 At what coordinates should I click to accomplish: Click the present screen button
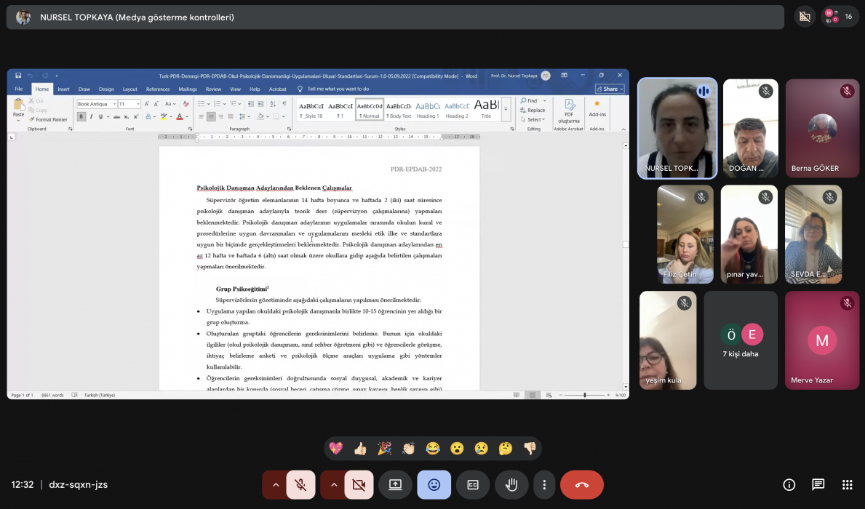click(x=395, y=485)
